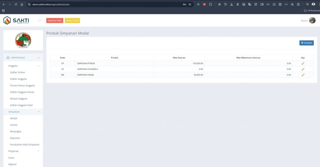The image size is (320, 167).
Task: Collapse the Administrasi menu section
Action: coord(23,58)
